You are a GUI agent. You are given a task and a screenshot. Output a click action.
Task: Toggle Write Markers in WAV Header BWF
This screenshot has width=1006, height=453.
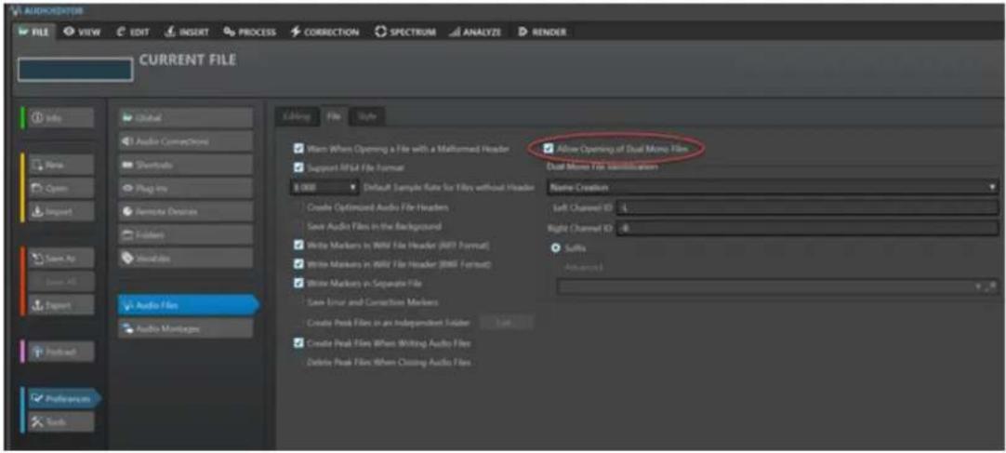point(298,264)
